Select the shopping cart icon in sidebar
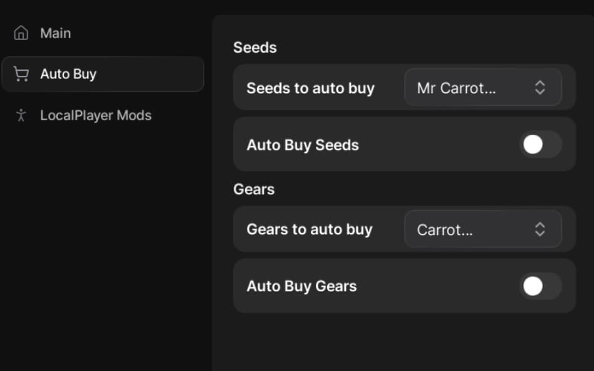 tap(21, 73)
